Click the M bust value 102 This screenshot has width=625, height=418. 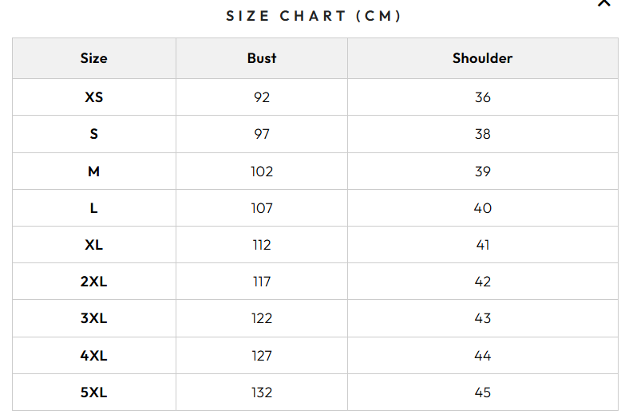pyautogui.click(x=262, y=172)
